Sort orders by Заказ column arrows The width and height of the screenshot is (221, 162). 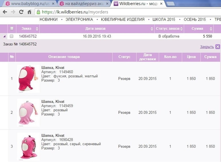(37, 29)
